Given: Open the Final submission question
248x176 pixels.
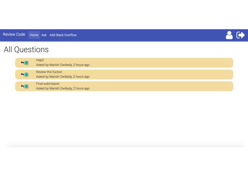Looking at the screenshot, I should click(x=48, y=84).
